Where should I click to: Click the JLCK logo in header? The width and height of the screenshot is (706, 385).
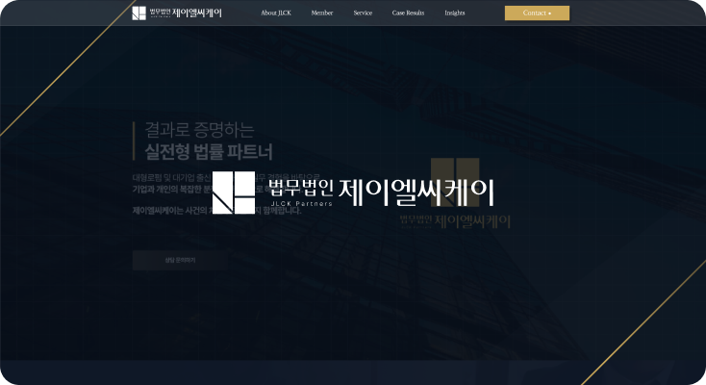[x=177, y=13]
